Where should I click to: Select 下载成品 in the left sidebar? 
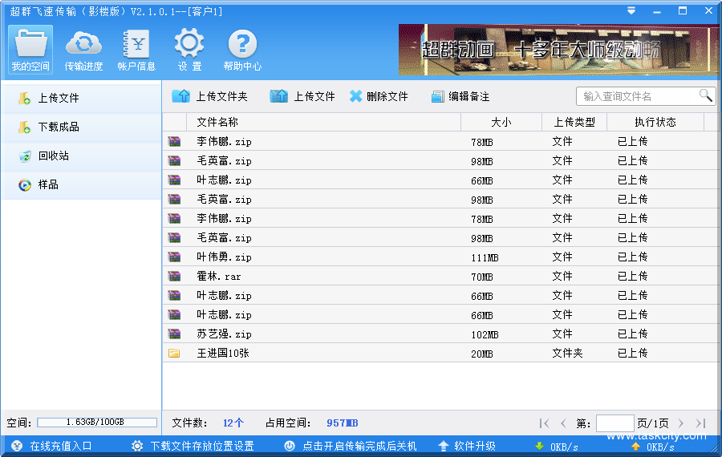[x=59, y=127]
